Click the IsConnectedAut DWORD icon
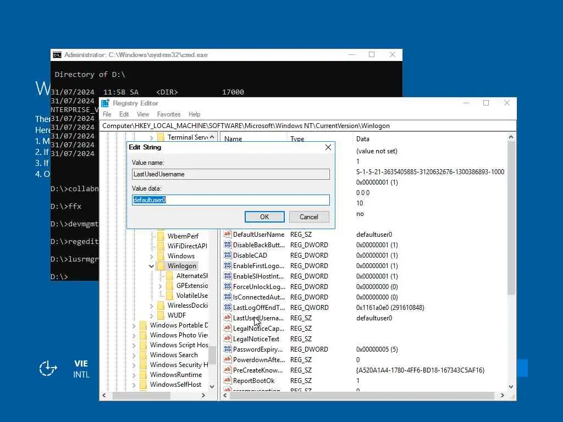Image resolution: width=563 pixels, height=422 pixels. click(x=227, y=297)
